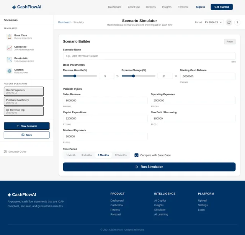Open Dashboard in the top navigation
This screenshot has width=245, height=235.
(115, 7)
